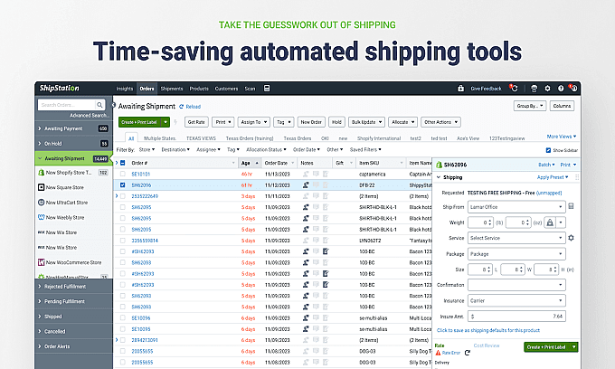Image resolution: width=615 pixels, height=369 pixels.
Task: Click the New Shopify Store icon in sidebar
Action: [x=42, y=173]
